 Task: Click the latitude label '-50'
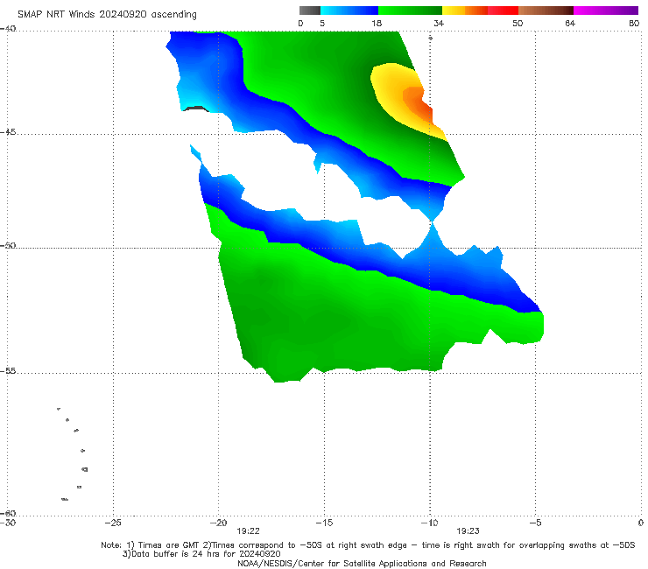pos(8,245)
